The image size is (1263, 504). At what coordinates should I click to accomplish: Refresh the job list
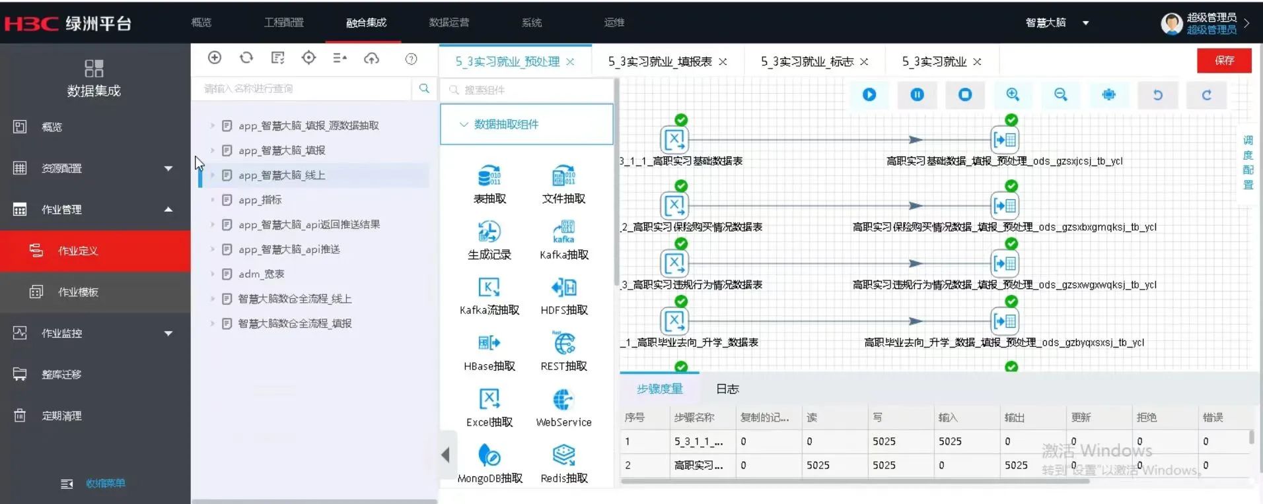pos(246,58)
